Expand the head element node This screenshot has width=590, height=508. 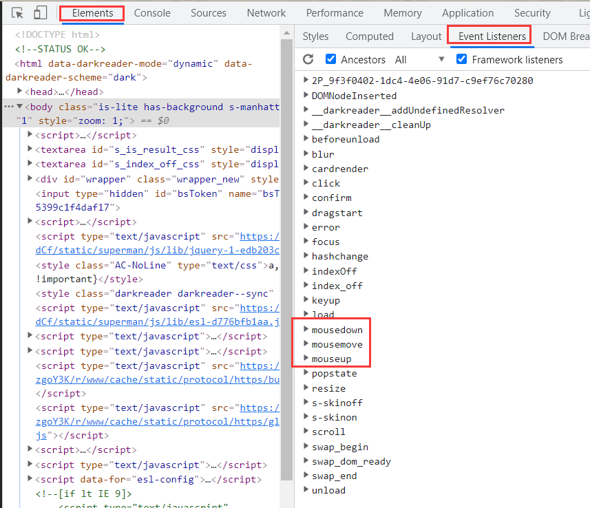pyautogui.click(x=20, y=92)
